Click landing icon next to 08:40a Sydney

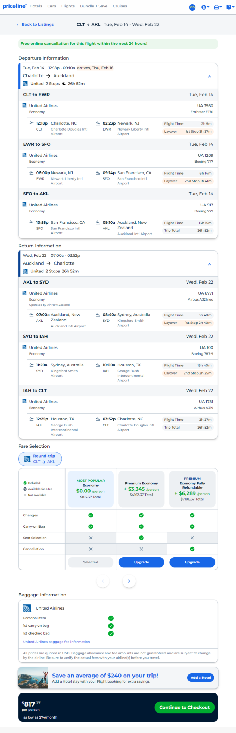click(98, 314)
